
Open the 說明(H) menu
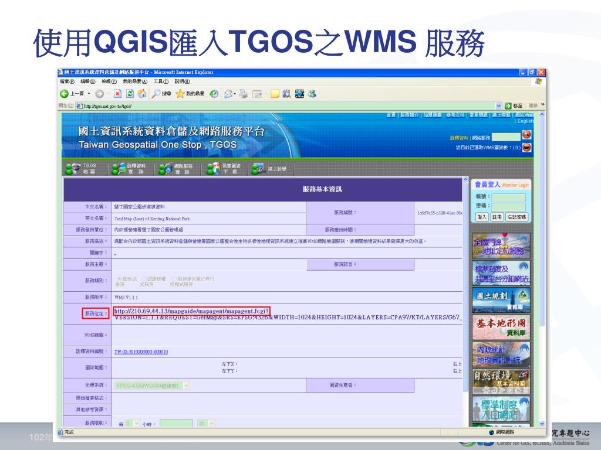182,81
